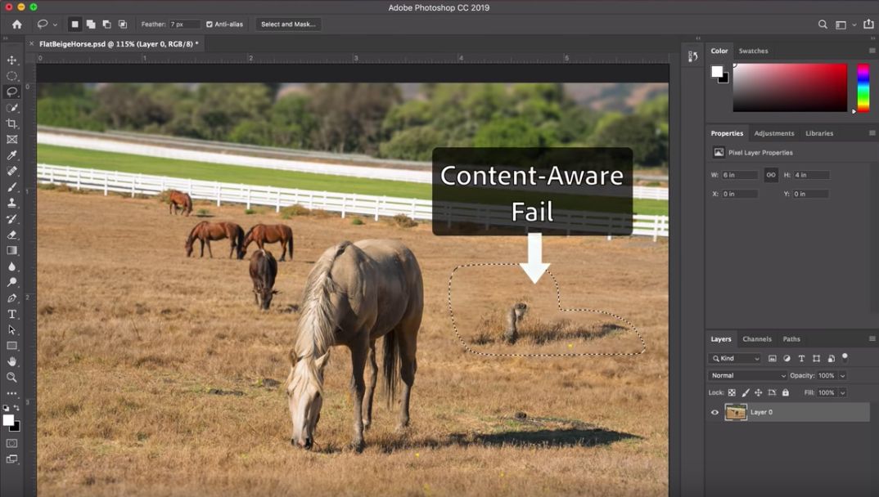Image resolution: width=879 pixels, height=497 pixels.
Task: Open the search icon in the top bar
Action: point(823,25)
